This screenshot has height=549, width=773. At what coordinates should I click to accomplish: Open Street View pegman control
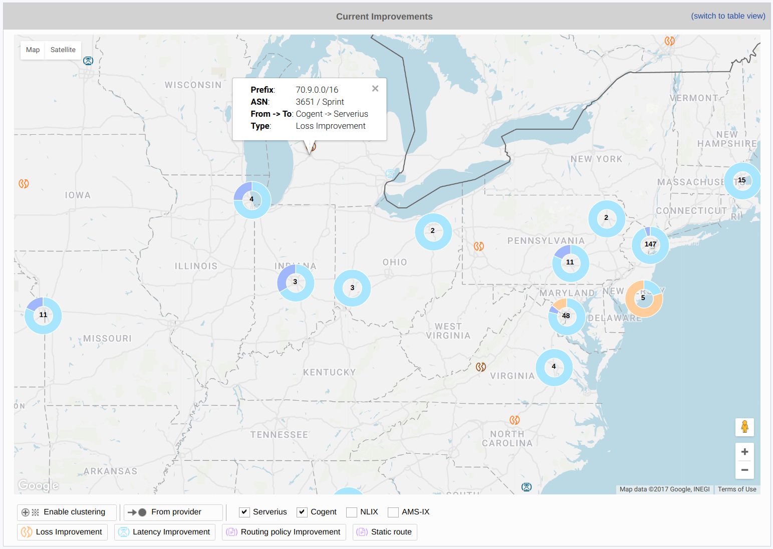(x=744, y=427)
